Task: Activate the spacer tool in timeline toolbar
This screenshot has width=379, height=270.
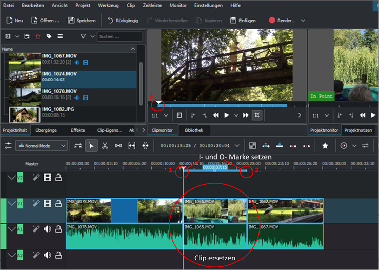Action: 118,146
